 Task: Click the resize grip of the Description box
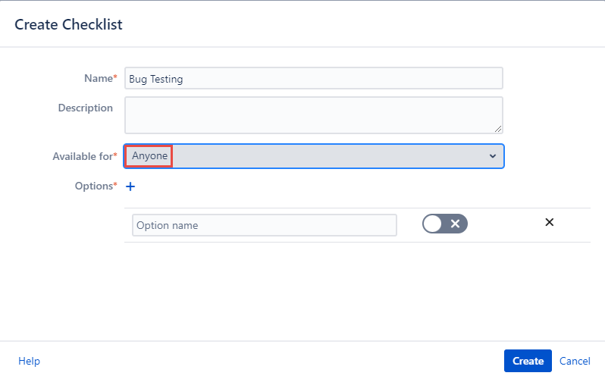click(x=498, y=129)
